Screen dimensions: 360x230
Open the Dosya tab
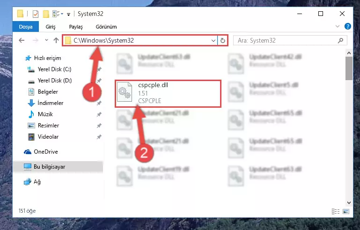click(26, 27)
